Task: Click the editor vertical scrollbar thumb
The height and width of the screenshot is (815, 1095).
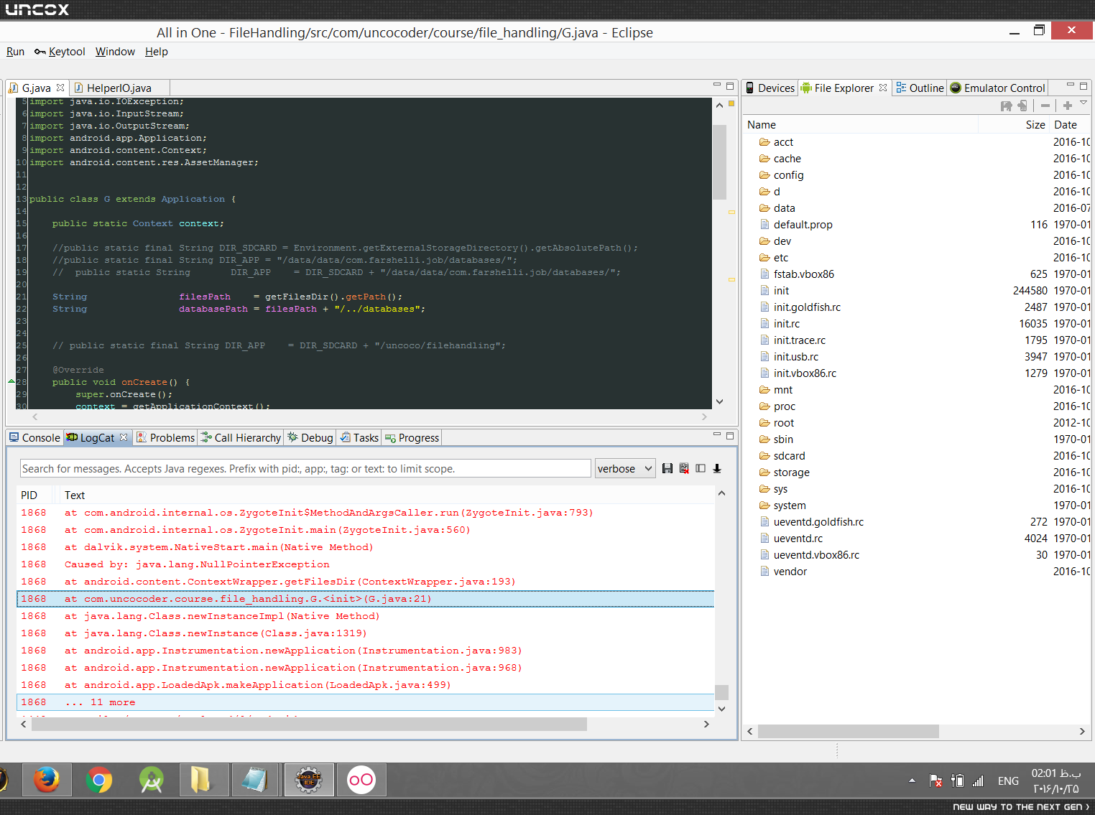Action: click(719, 162)
